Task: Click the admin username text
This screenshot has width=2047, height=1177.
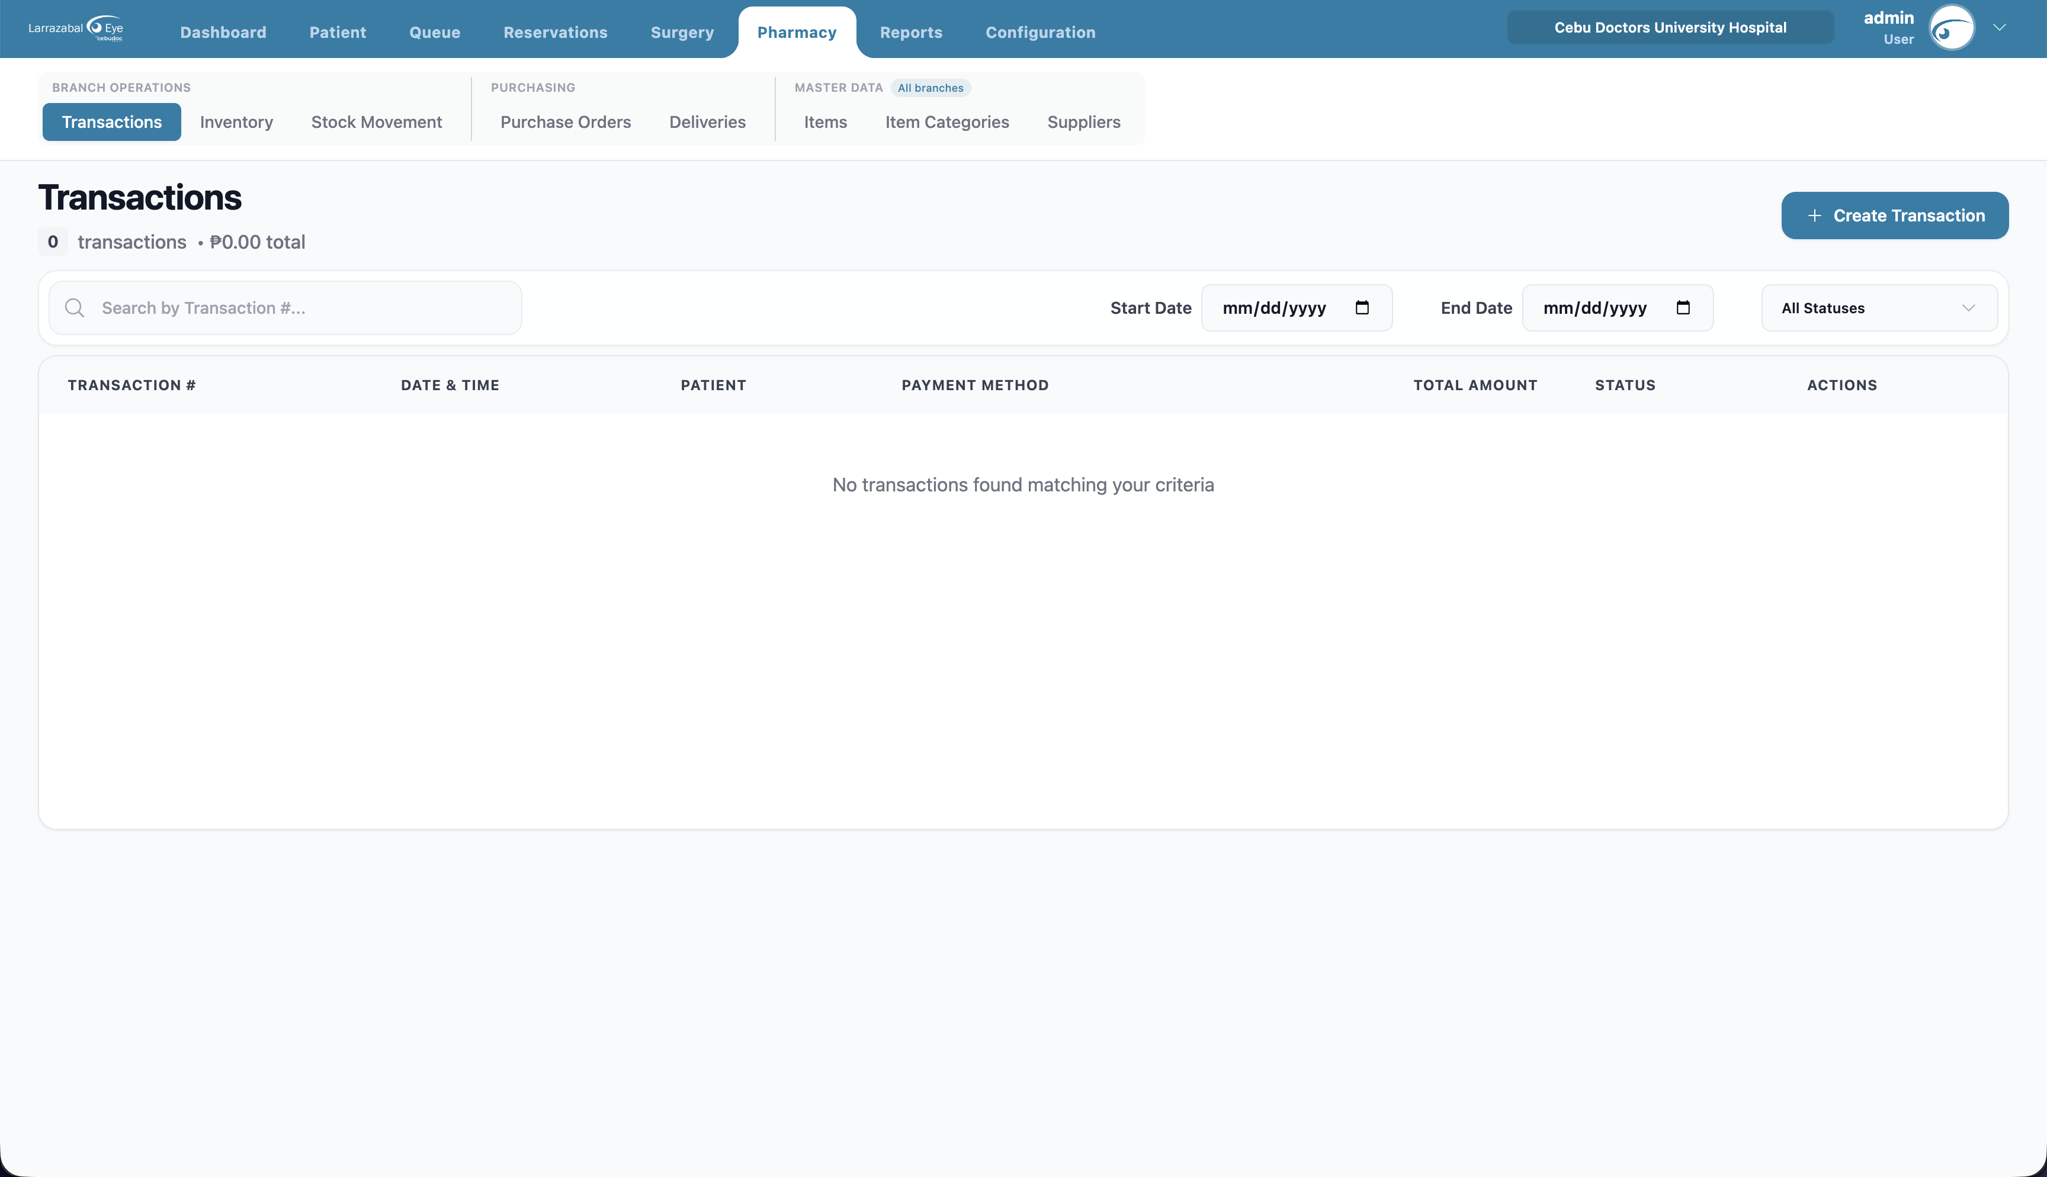Action: point(1888,18)
